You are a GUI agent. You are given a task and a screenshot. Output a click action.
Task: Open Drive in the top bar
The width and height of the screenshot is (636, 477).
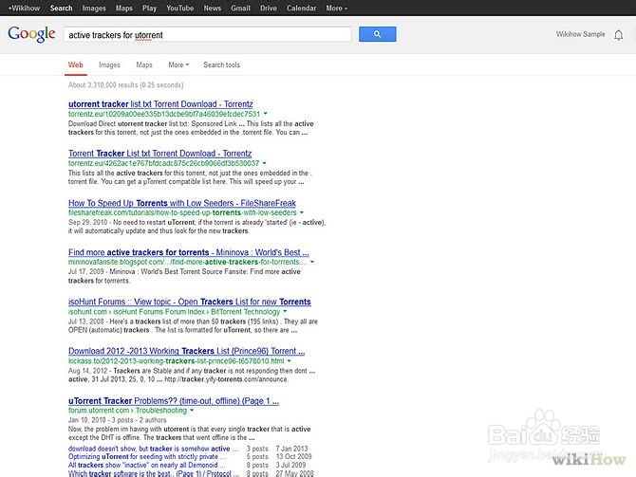pos(268,9)
